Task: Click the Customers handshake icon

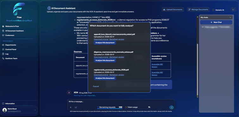Action: point(3,35)
